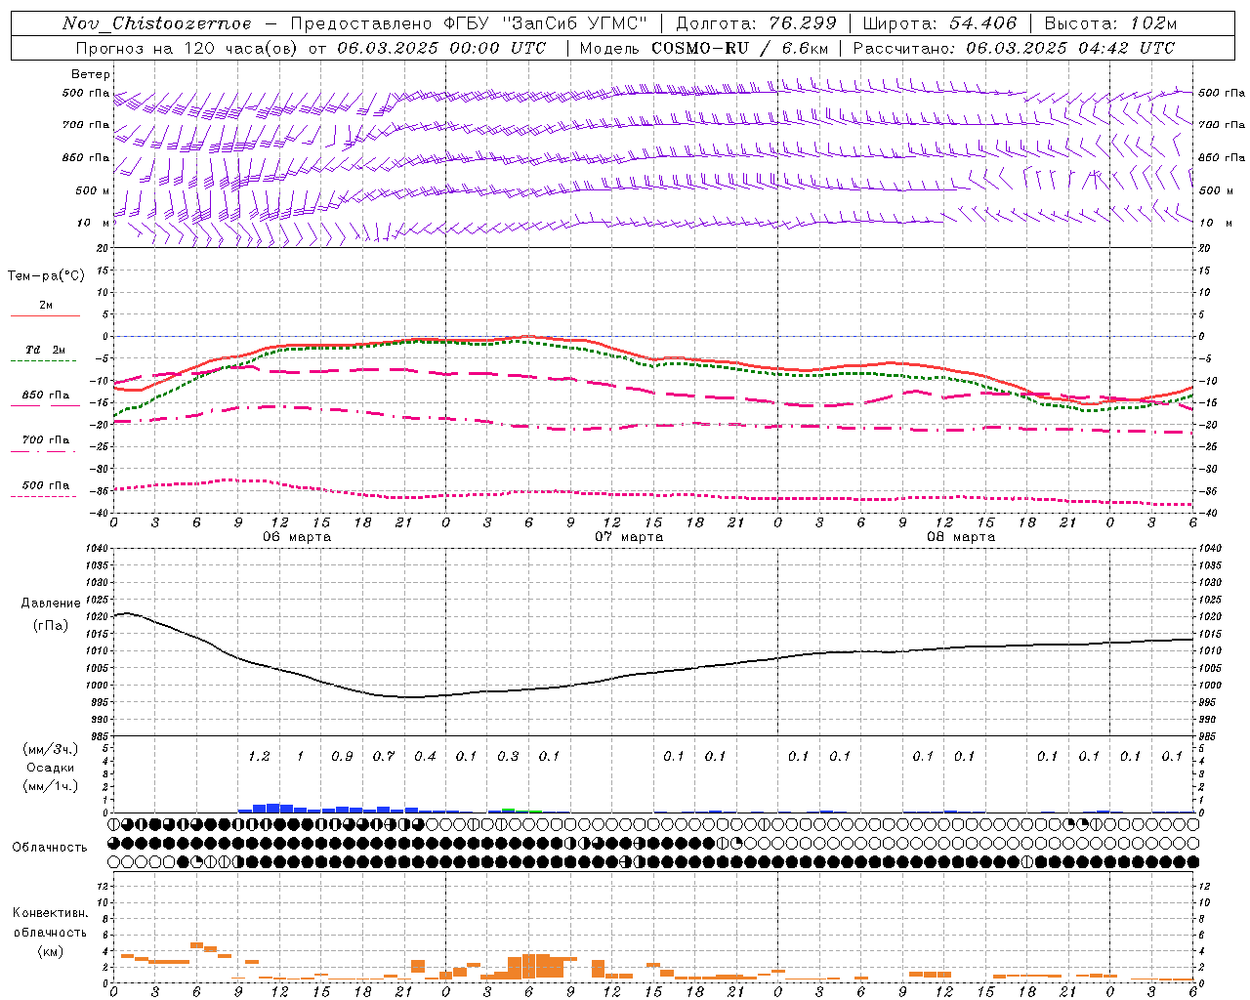Image resolution: width=1250 pixels, height=1000 pixels.
Task: Click the precipitation value '1.2'
Action: 259,757
